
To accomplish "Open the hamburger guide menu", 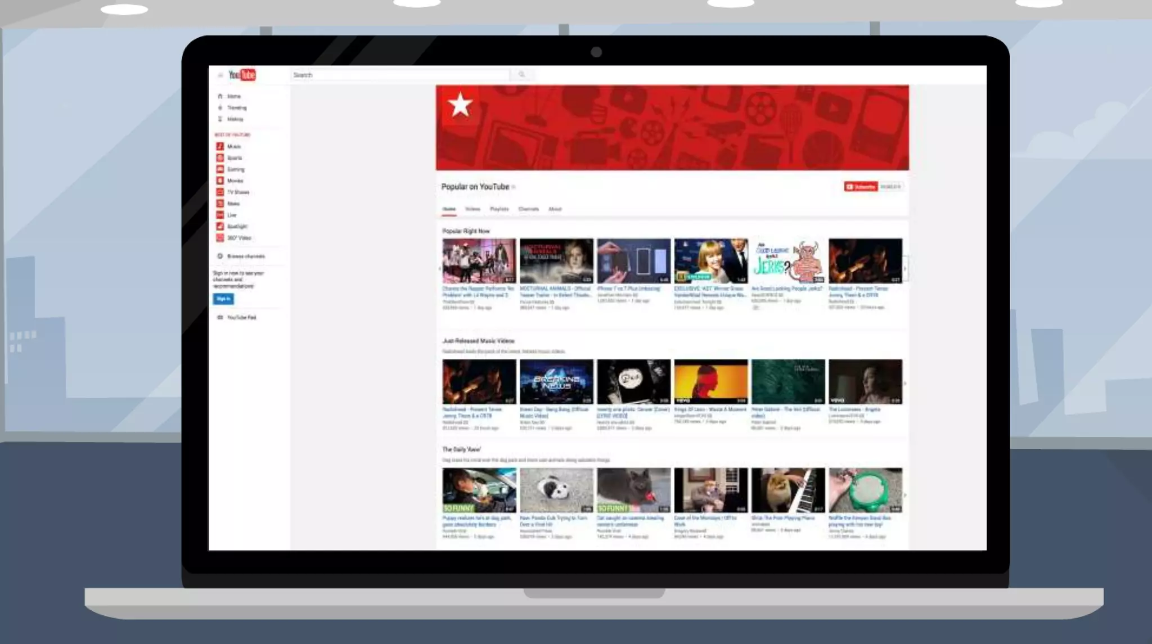I will (220, 75).
